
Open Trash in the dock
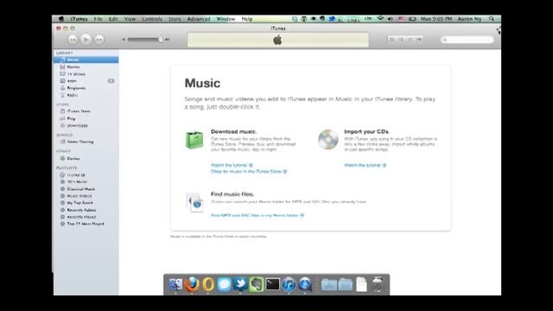click(378, 284)
